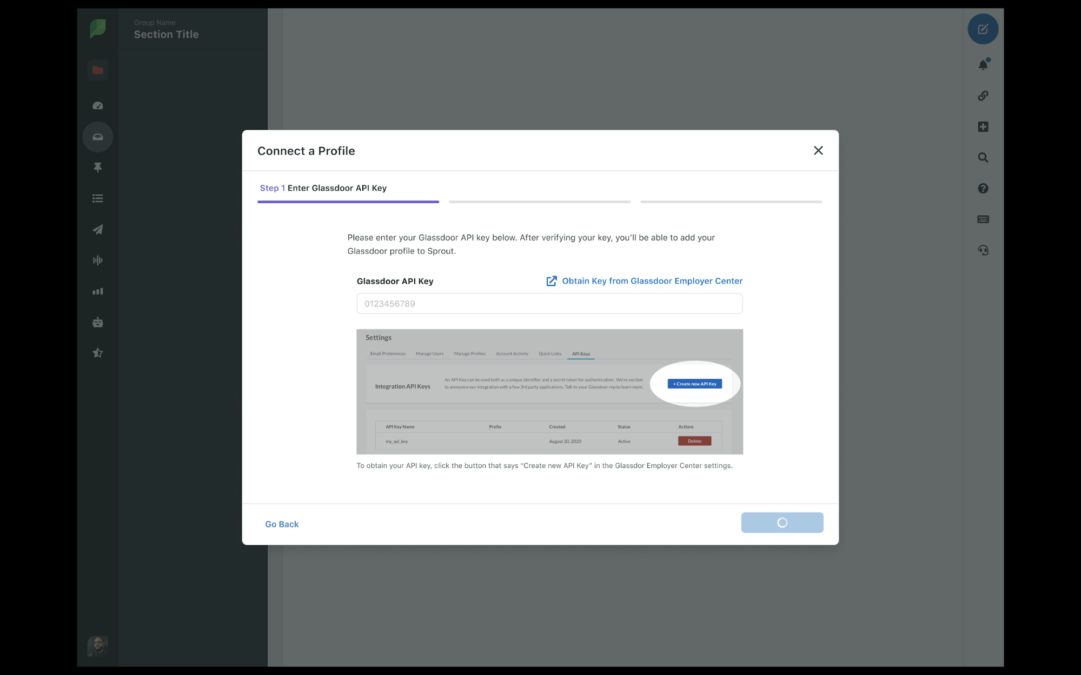Open the red folder icon at the top
Viewport: 1081px width, 675px height.
[x=97, y=70]
